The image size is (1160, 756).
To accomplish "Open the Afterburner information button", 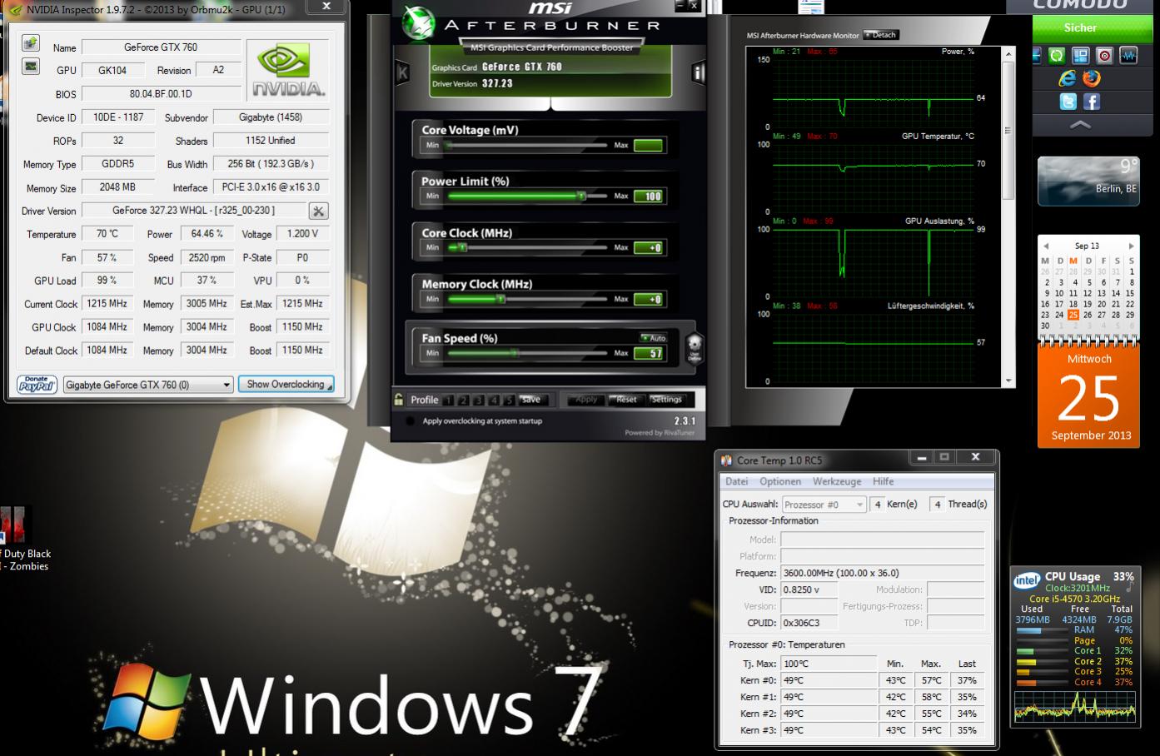I will 698,72.
